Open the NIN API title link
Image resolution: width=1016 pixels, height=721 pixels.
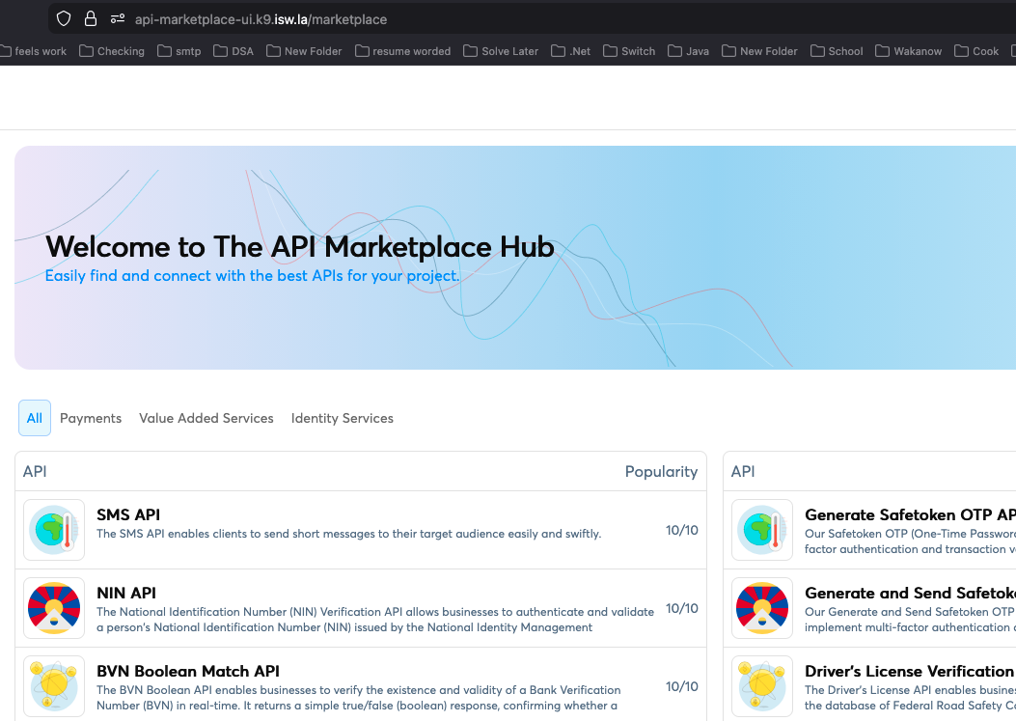click(126, 593)
